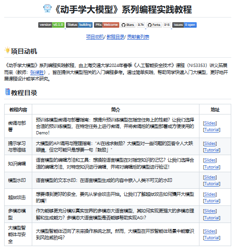
Task: Click the 简介 column header
Action: 116,109
